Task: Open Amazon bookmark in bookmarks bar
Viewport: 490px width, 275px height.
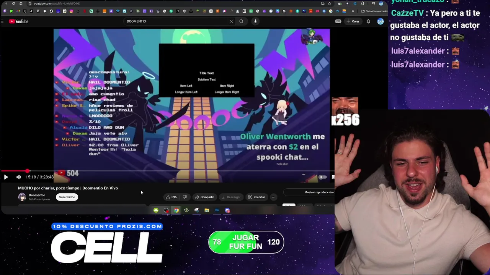Action: click(65, 11)
